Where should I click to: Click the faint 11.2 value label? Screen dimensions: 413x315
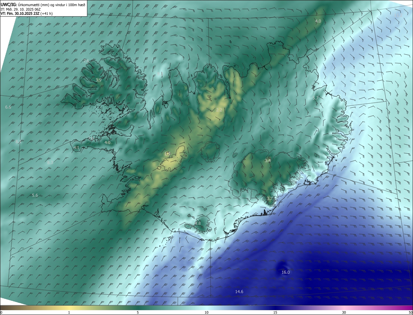pos(399,15)
